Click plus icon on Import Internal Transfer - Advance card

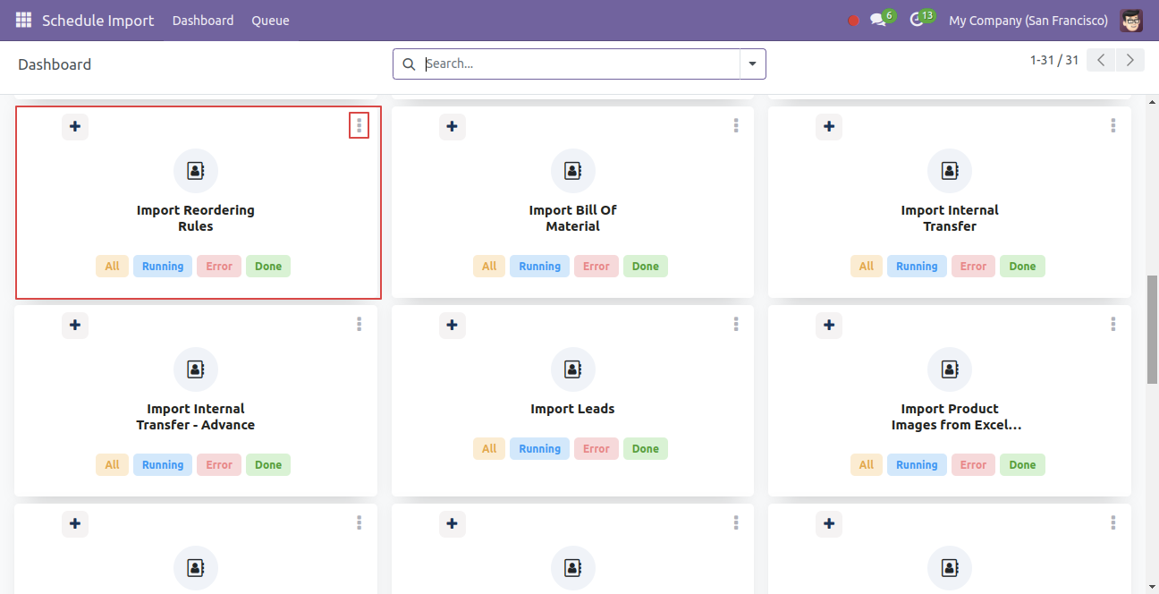pyautogui.click(x=75, y=326)
